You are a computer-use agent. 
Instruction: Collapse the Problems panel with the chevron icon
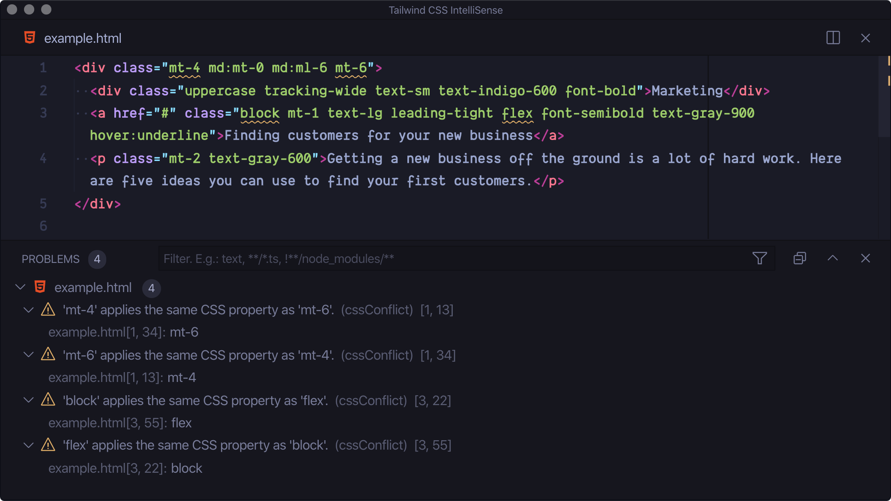coord(833,258)
